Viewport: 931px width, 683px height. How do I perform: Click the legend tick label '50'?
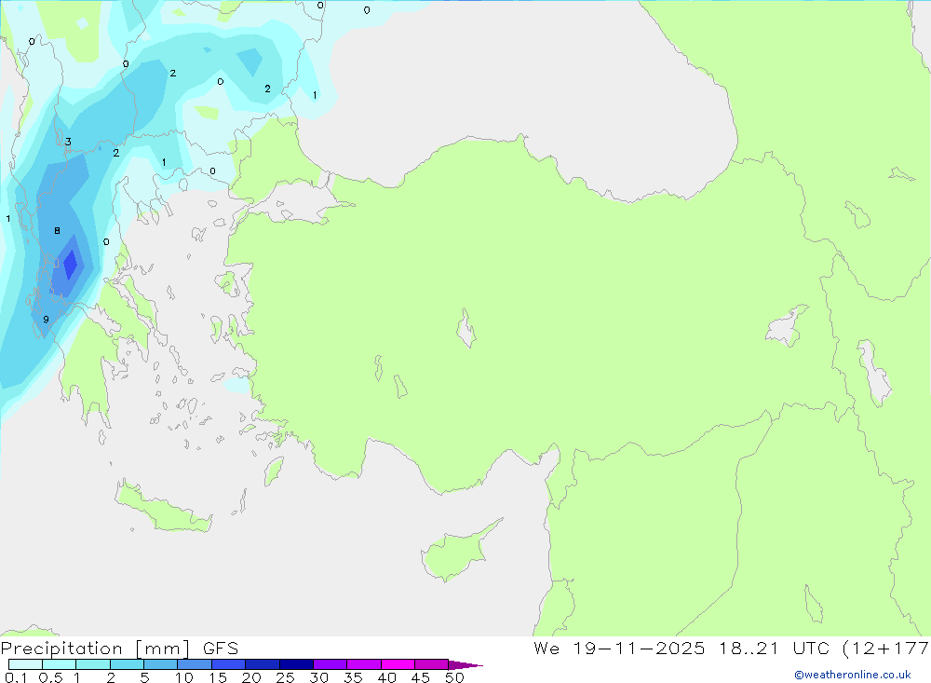454,677
